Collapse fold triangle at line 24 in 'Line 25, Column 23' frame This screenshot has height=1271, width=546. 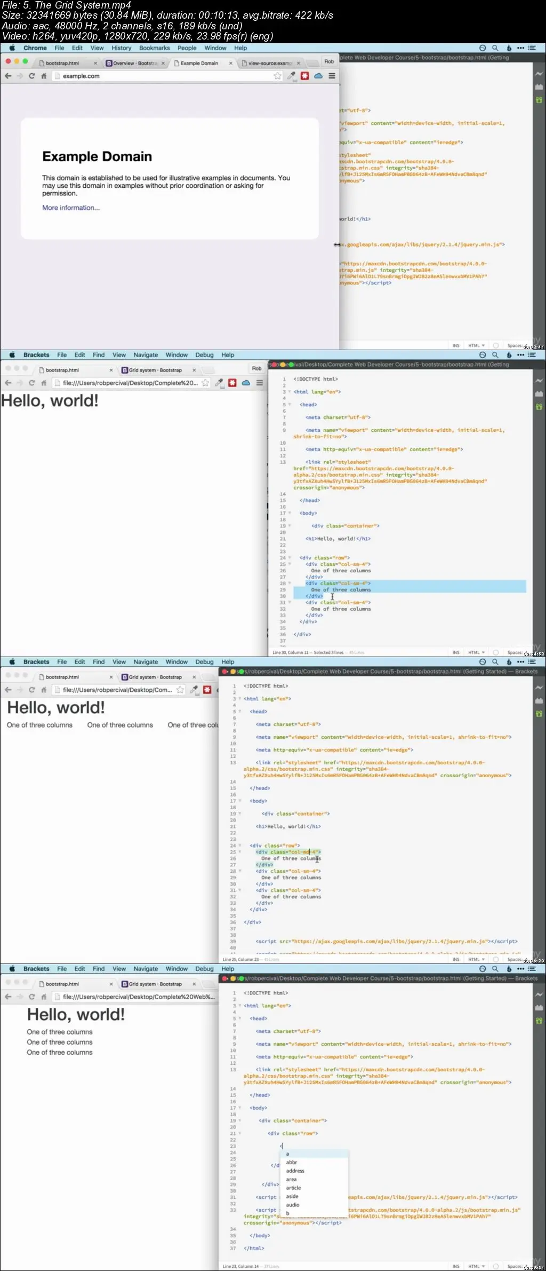point(239,846)
